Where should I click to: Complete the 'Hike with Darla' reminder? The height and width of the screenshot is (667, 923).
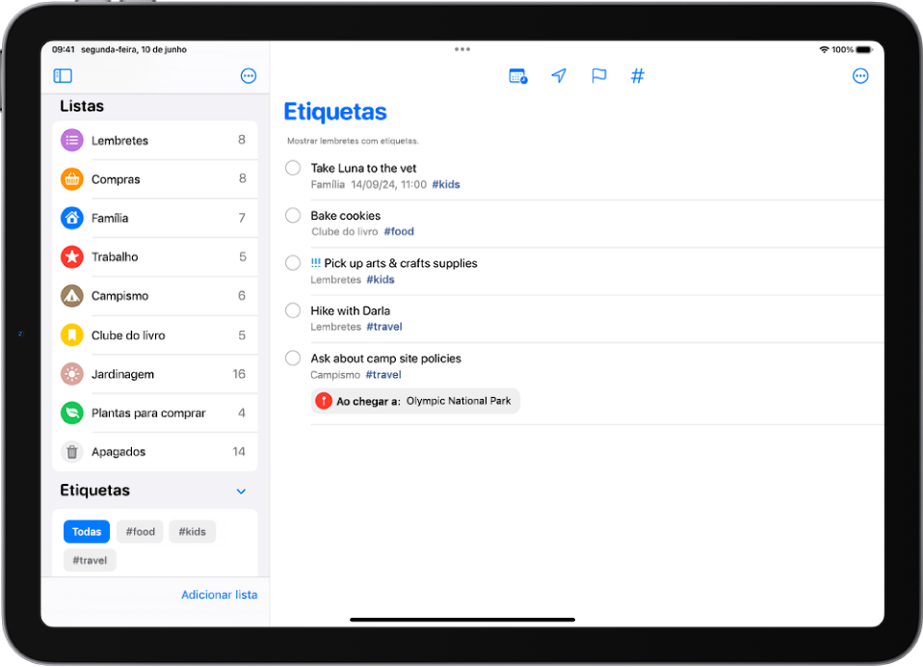pos(293,310)
